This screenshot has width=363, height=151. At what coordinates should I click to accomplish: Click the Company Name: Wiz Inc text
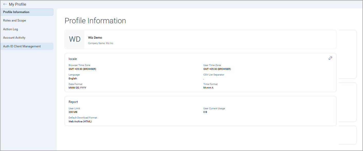101,43
